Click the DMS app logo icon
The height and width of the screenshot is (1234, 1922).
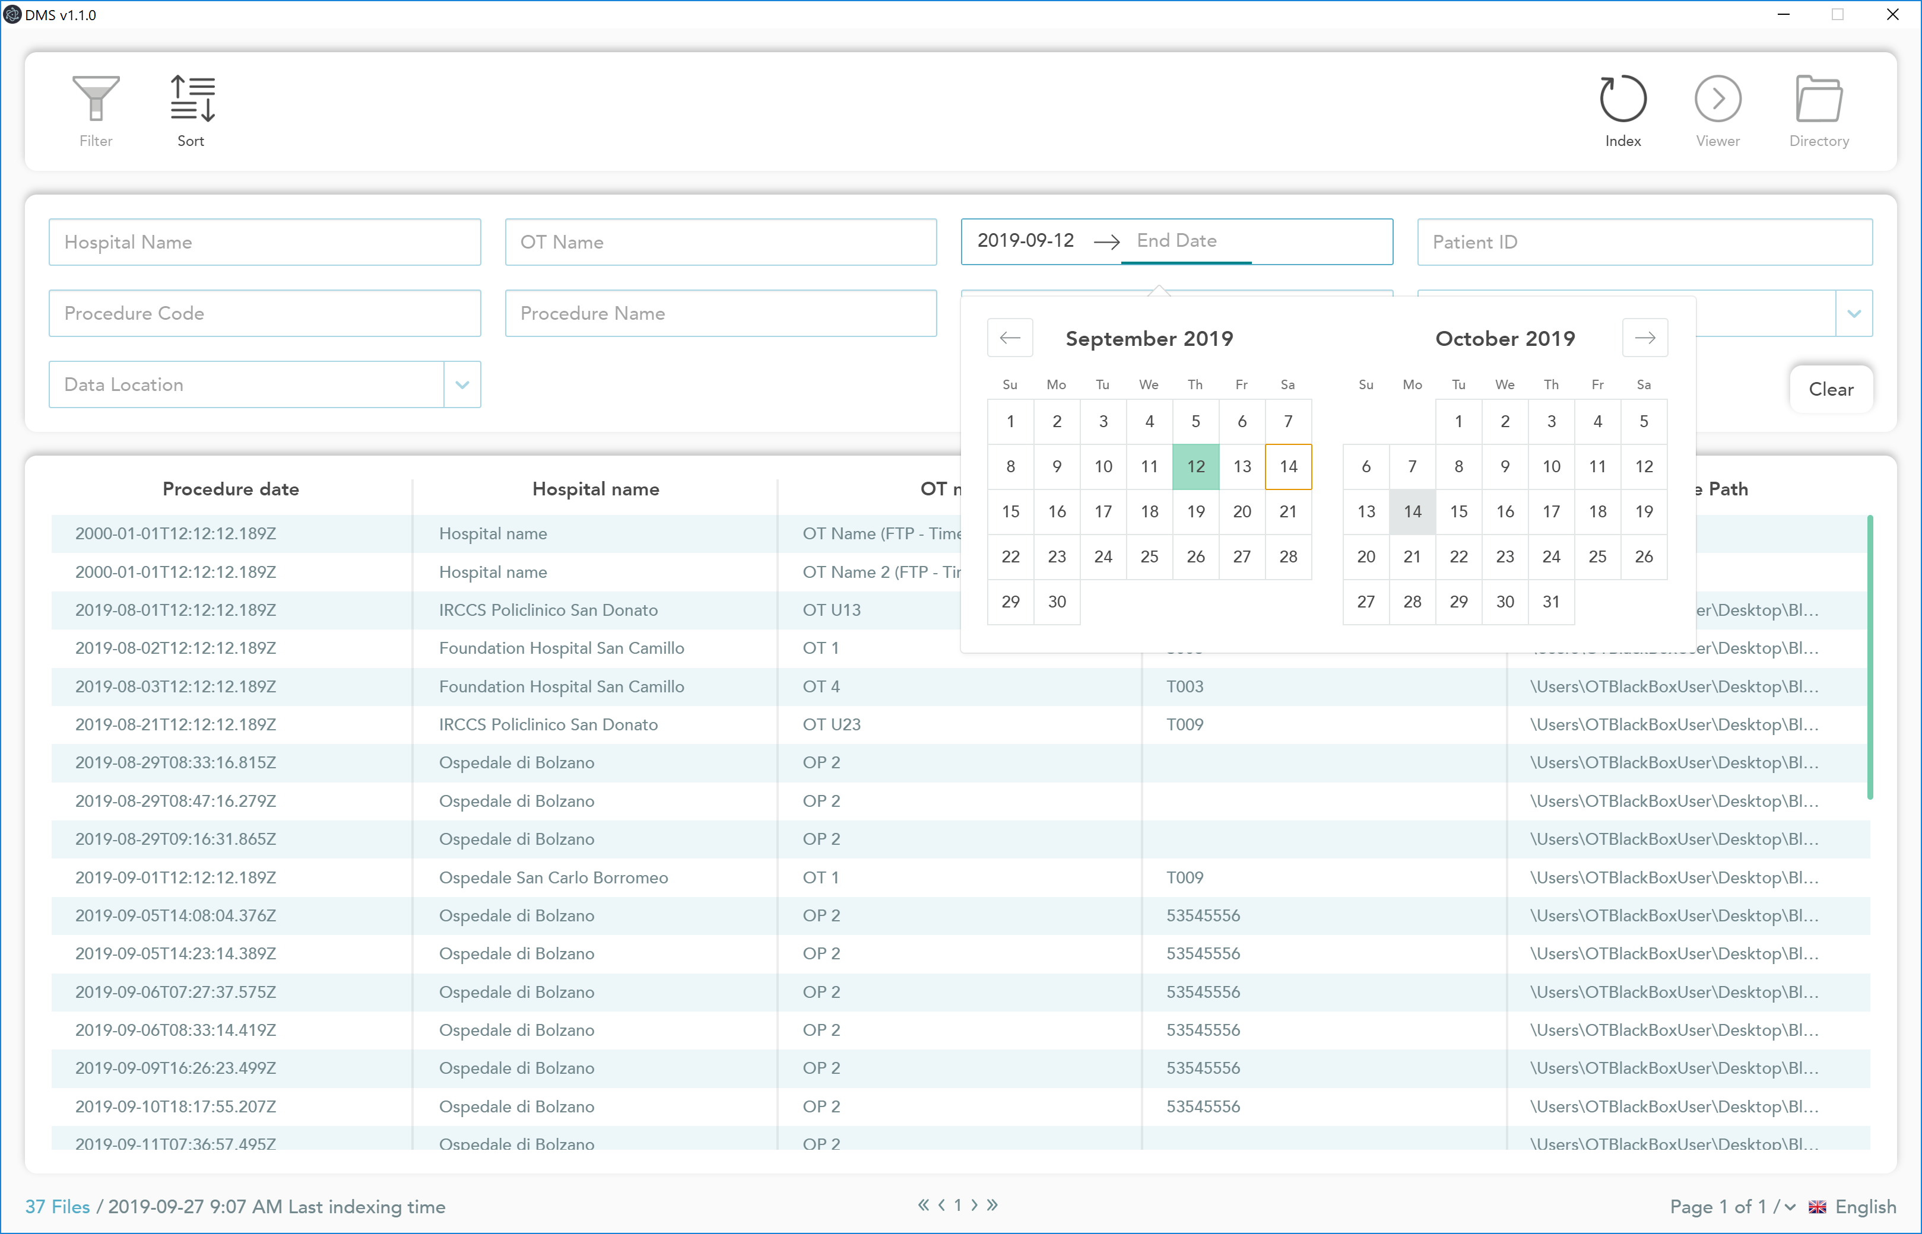point(12,14)
